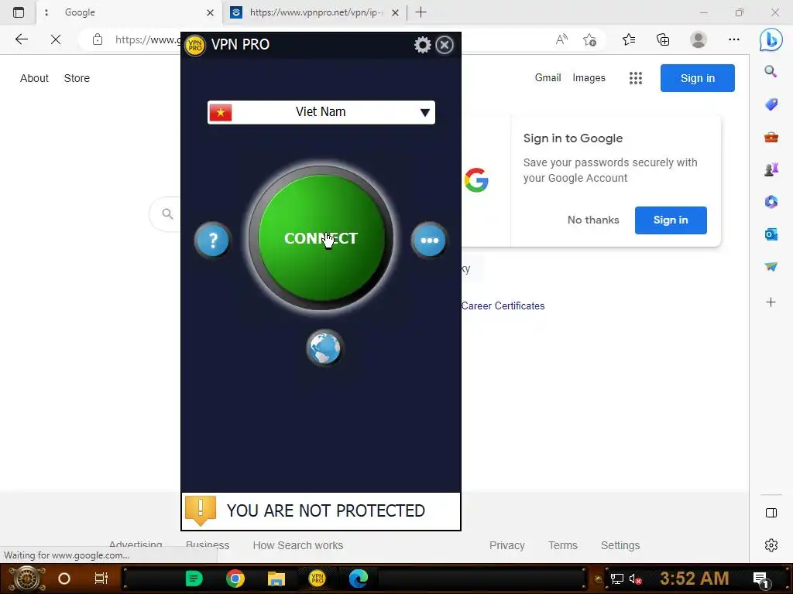Open sidebar Drop paper plane icon
793x594 pixels.
pyautogui.click(x=771, y=267)
